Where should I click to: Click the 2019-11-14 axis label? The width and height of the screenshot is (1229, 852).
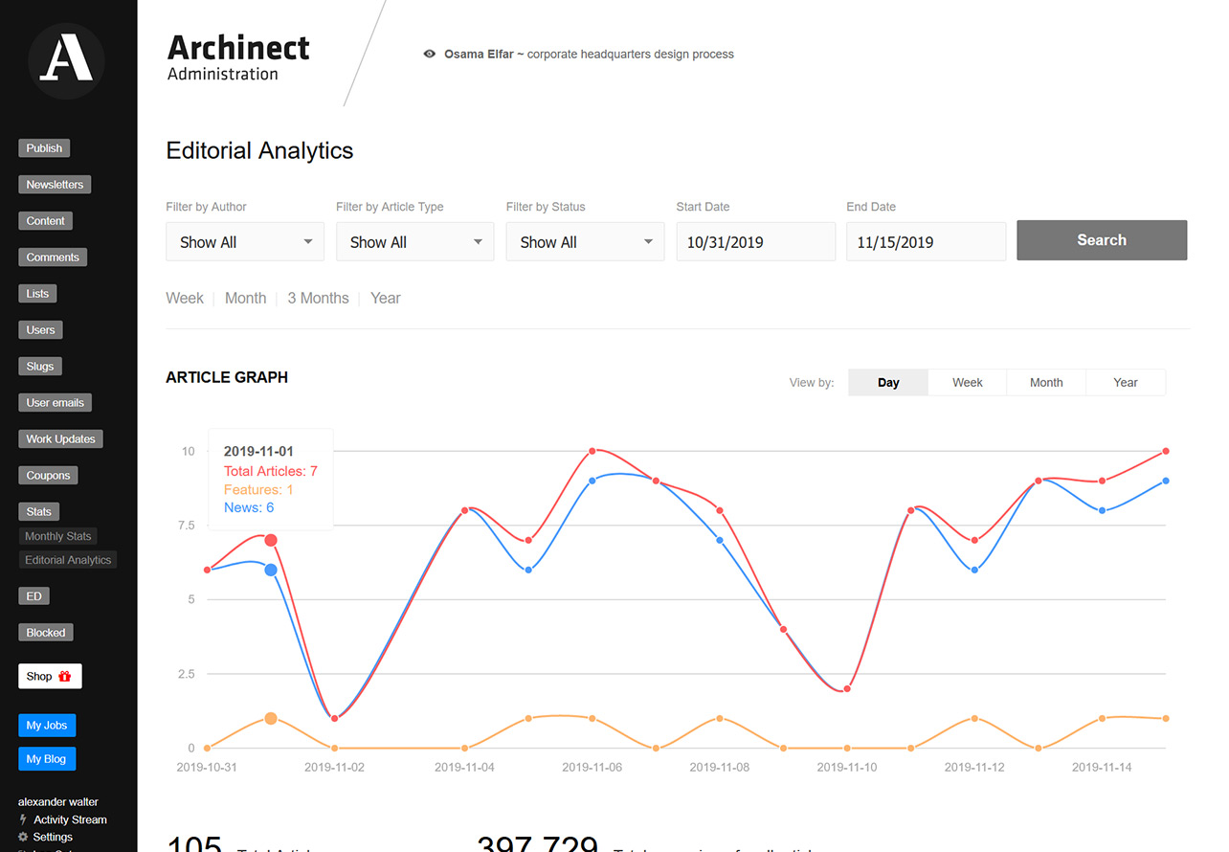(x=1102, y=767)
